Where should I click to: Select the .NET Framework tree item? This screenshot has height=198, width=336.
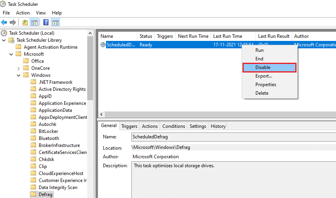pyautogui.click(x=56, y=82)
